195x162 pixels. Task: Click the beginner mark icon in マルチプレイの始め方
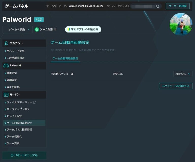tap(69, 29)
